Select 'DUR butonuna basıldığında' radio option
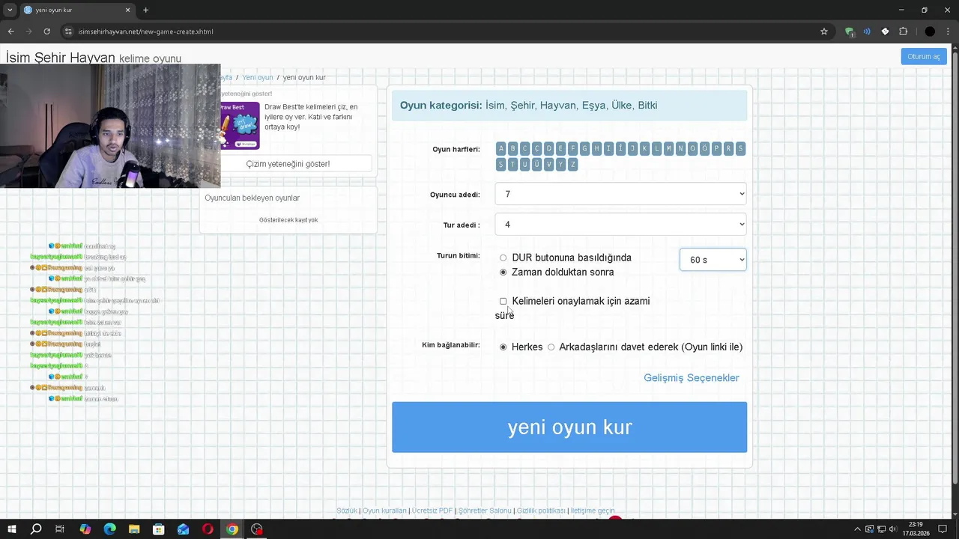The width and height of the screenshot is (959, 539). pyautogui.click(x=503, y=258)
